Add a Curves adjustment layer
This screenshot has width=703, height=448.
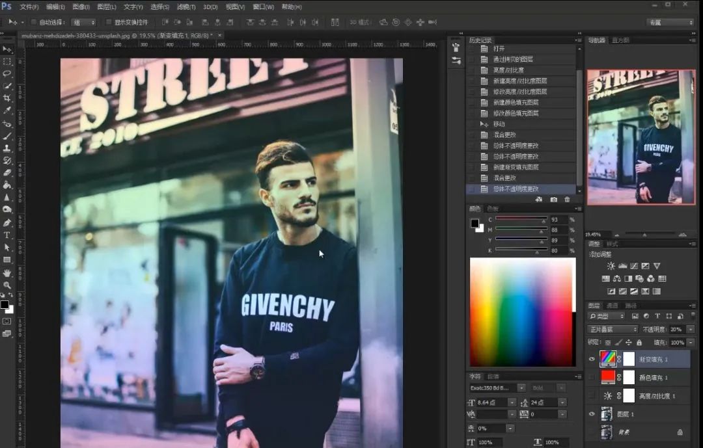pos(634,266)
